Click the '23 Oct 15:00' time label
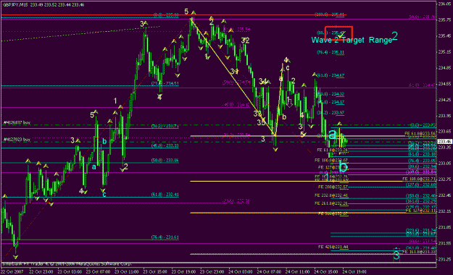Image resolution: width=453 pixels, height=275 pixels. [155, 272]
